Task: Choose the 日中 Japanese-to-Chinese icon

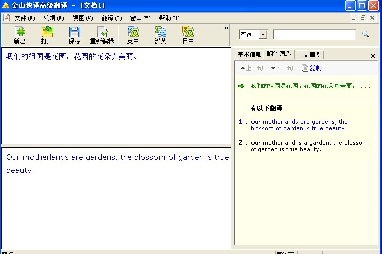Action: click(x=188, y=35)
